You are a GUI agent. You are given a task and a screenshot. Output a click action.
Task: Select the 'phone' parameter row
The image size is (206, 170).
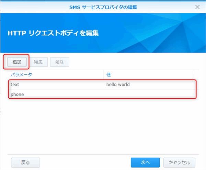pos(102,94)
